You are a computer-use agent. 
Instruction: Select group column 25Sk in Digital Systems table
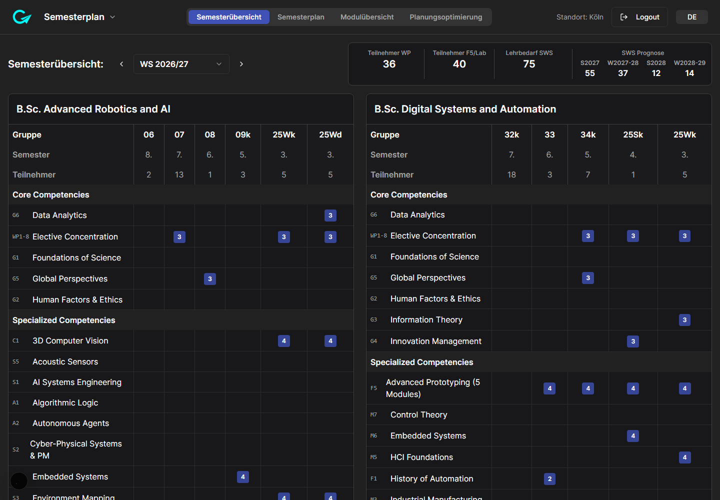coord(633,134)
